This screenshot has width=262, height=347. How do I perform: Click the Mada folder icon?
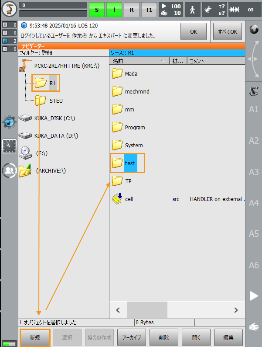[117, 73]
